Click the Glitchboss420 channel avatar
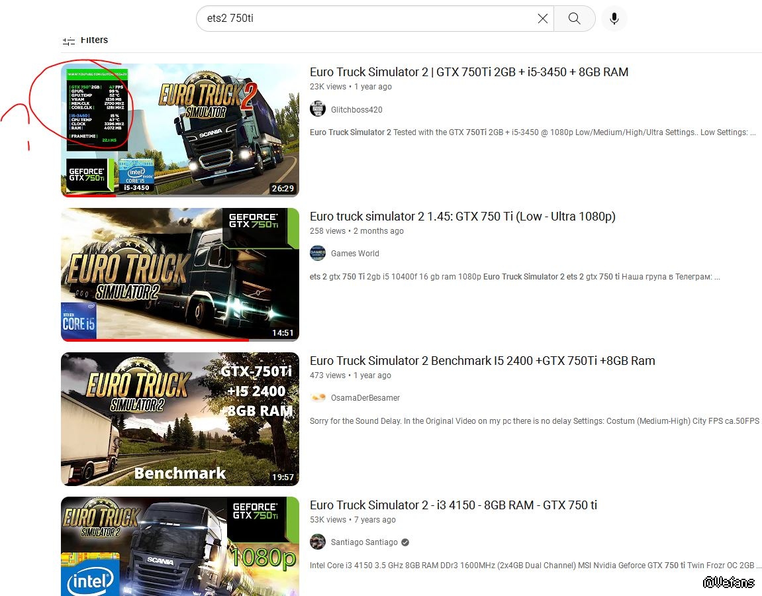762x596 pixels. coord(318,109)
